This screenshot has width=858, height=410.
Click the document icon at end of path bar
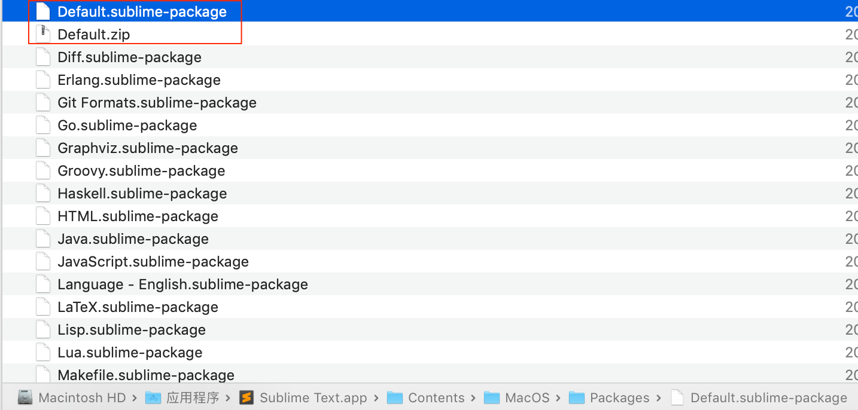[677, 397]
